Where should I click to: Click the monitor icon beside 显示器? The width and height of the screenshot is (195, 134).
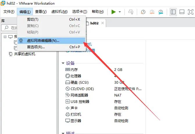[68, 121]
